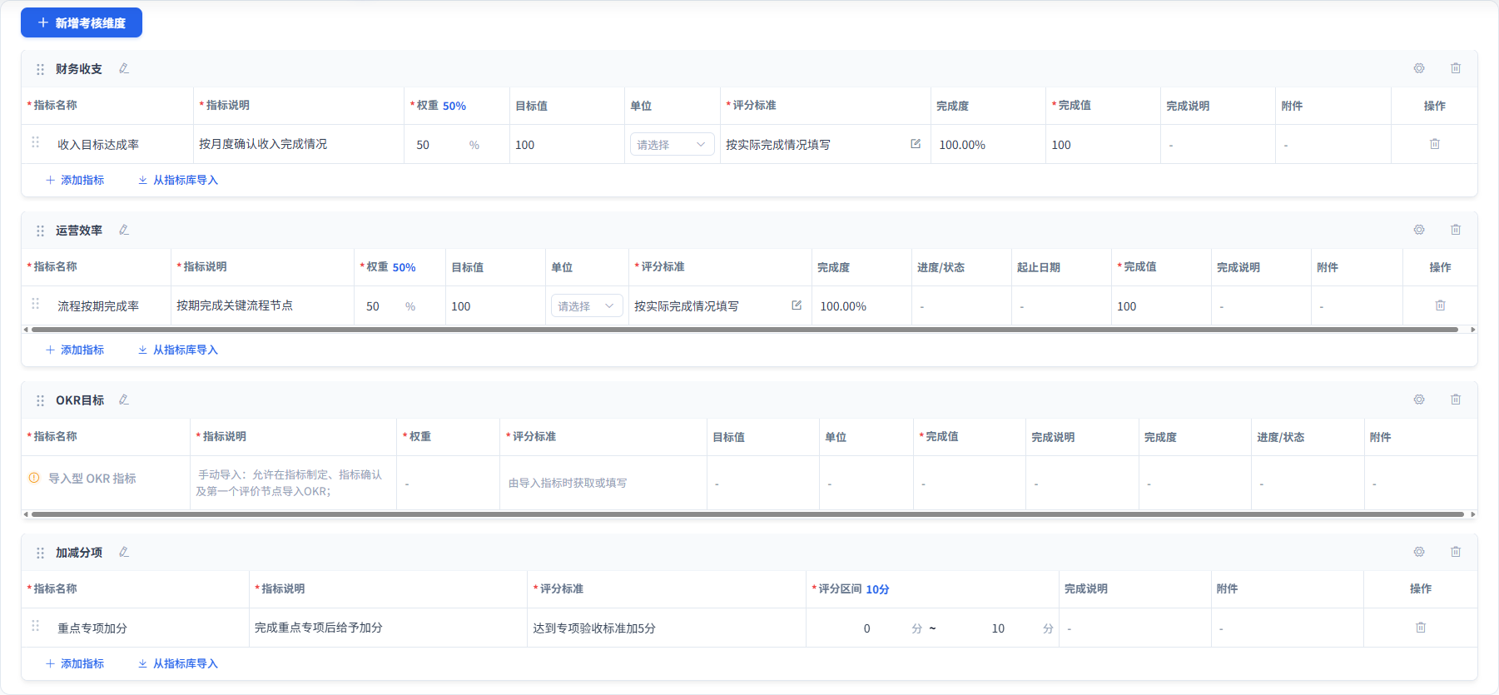This screenshot has height=695, width=1499.
Task: Delete the OKR目标 dimension
Action: [1456, 400]
